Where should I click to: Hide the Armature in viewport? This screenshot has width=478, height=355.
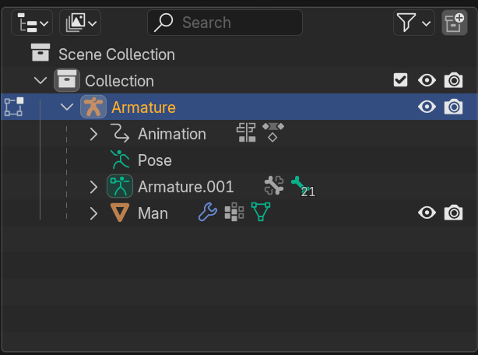pos(427,107)
